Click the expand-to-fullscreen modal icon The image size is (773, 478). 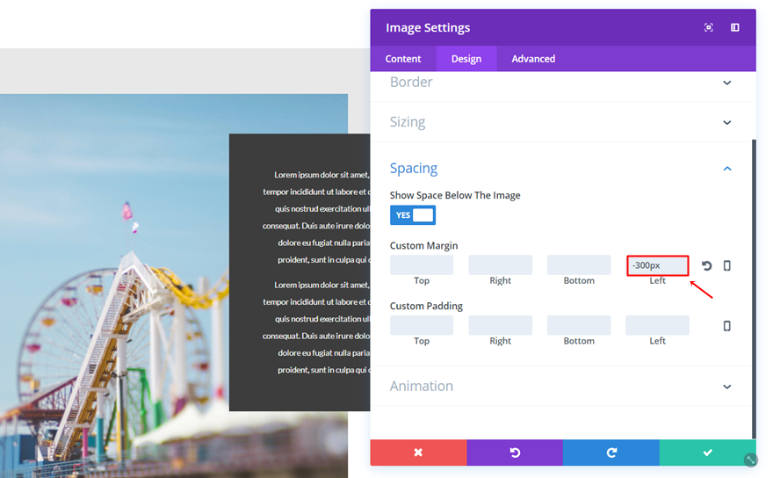coord(708,27)
